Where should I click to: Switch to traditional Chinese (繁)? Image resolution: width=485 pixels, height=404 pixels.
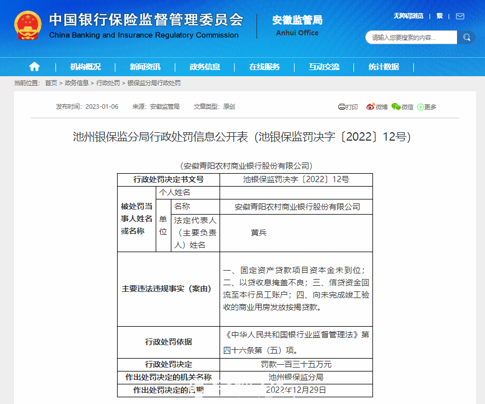(440, 16)
